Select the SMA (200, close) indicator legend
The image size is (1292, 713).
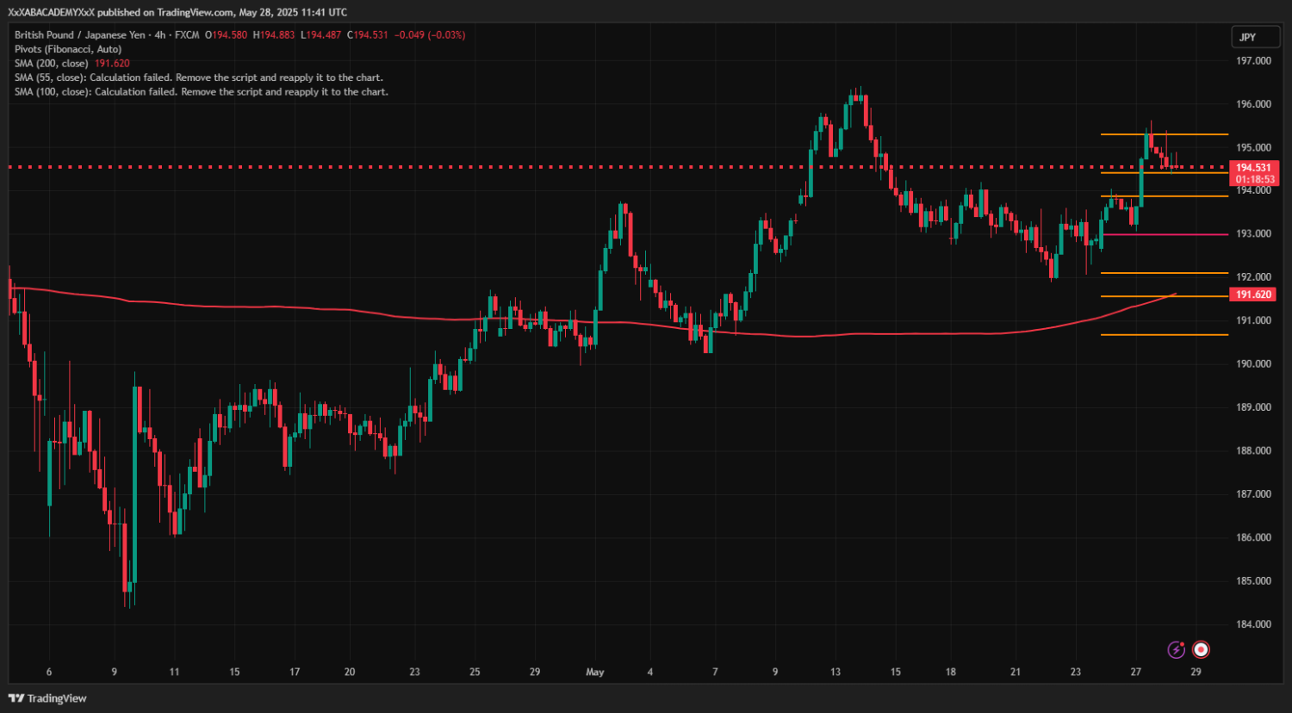[52, 64]
